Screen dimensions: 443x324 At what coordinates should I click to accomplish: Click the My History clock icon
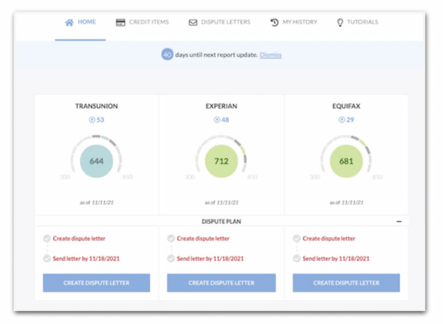[275, 22]
